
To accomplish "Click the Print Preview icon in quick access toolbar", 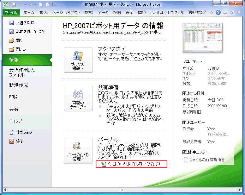I will pos(48,5).
